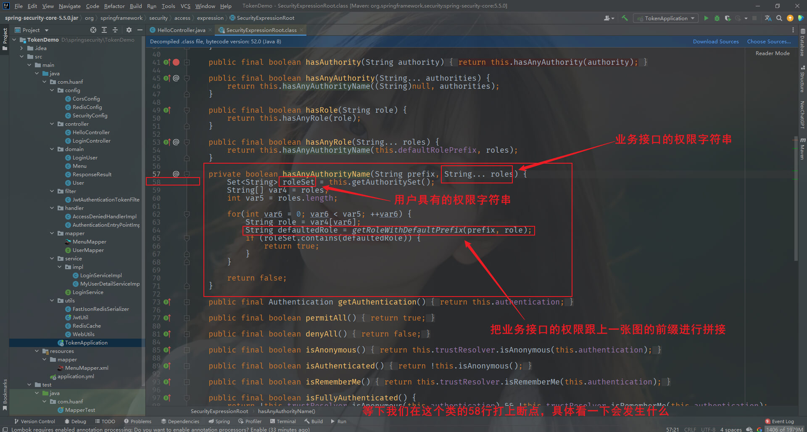807x432 pixels.
Task: Collapse the resources folder
Action: [x=37, y=351]
